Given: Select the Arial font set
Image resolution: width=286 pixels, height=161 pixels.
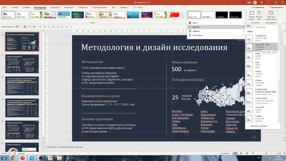Looking at the screenshot, I should 262,65.
